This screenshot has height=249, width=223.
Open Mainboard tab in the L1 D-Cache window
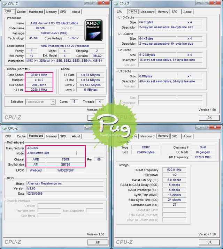click(147, 12)
